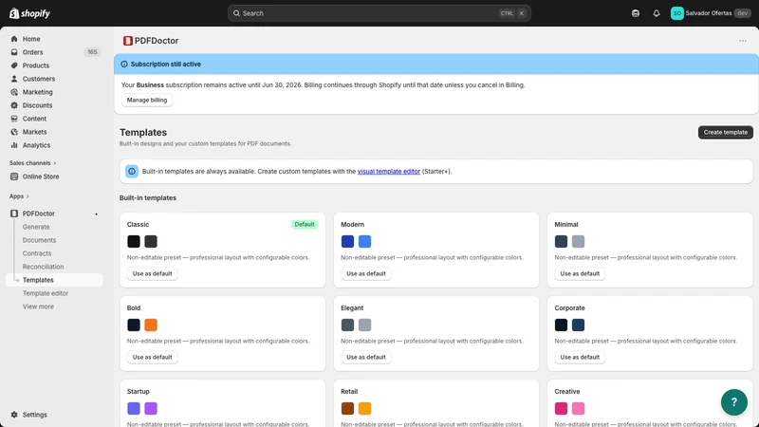Open the SO account avatar
759x427 pixels.
point(676,13)
